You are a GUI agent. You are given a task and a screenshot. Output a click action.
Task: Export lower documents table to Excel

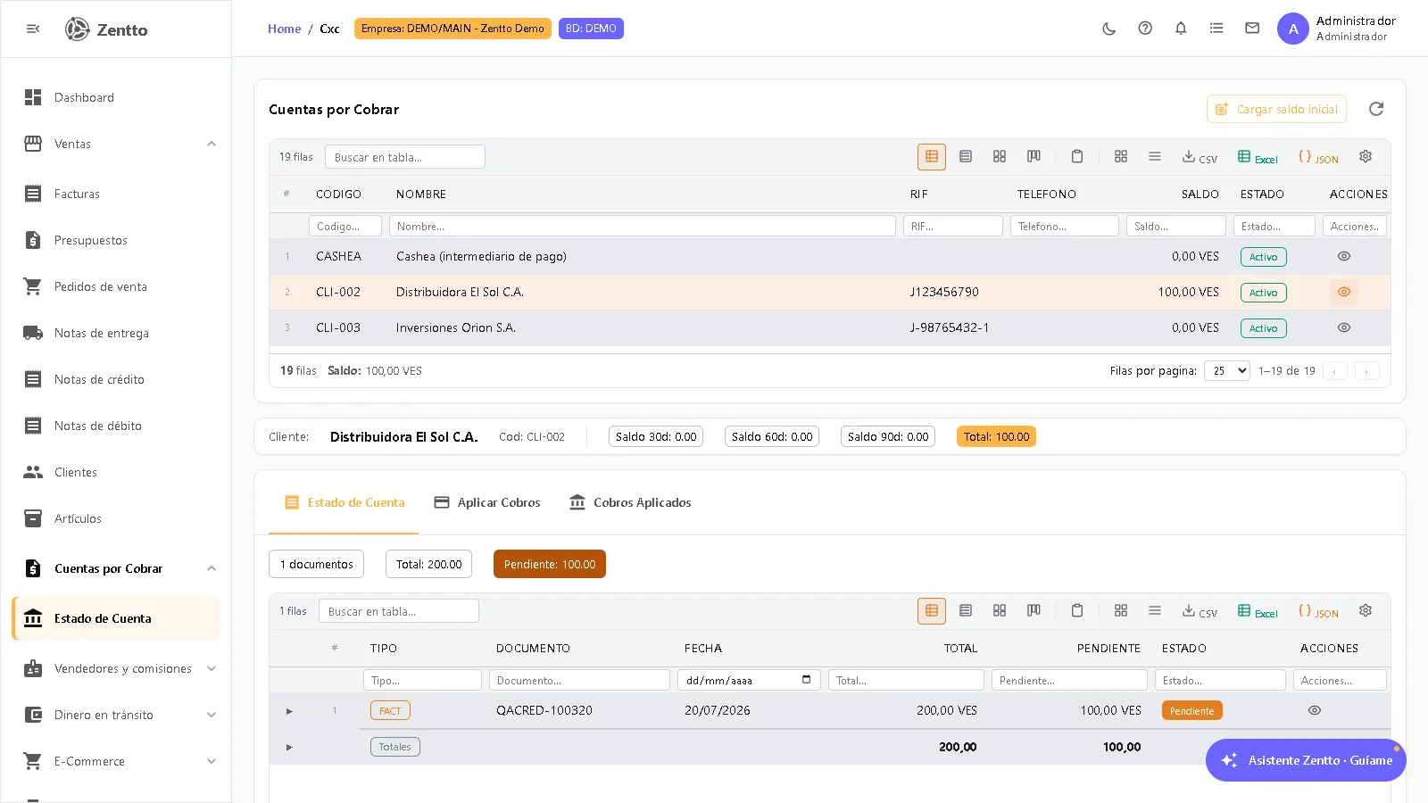(x=1258, y=612)
